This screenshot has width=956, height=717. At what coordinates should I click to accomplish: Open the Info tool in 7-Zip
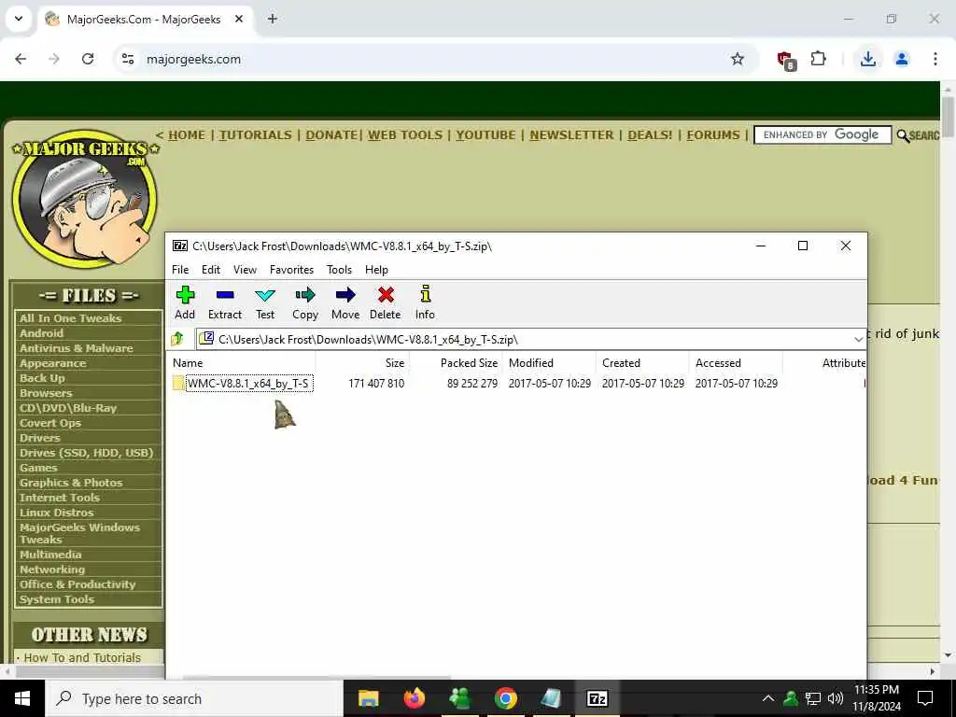425,302
